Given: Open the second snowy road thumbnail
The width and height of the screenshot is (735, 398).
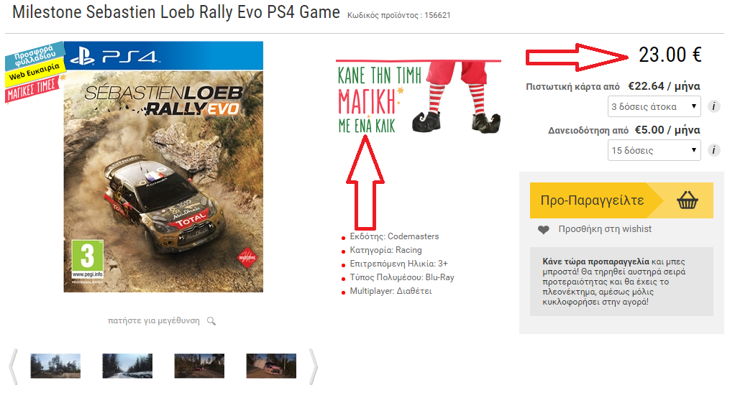Looking at the screenshot, I should pyautogui.click(x=127, y=366).
